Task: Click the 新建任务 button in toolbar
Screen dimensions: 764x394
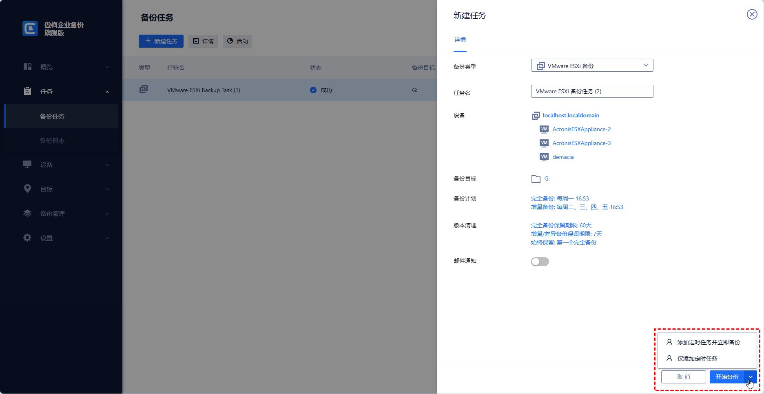Action: [161, 41]
